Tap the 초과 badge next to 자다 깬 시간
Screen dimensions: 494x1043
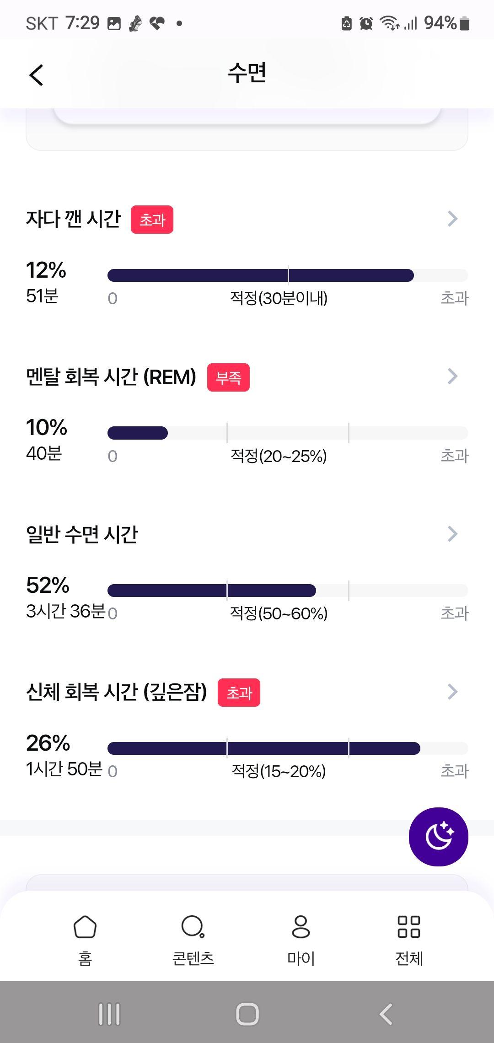pos(152,220)
